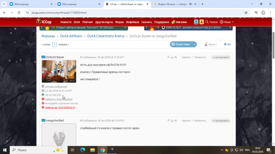275x154 pixels.
Task: Open File Explorer from taskbar
Action: click(92, 150)
